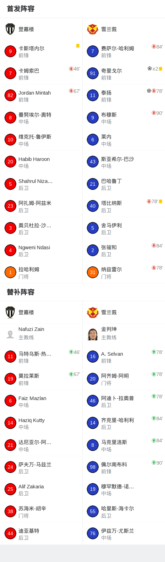Open coach 金判坤 photo
Screen dimensions: 165x562
tap(93, 334)
